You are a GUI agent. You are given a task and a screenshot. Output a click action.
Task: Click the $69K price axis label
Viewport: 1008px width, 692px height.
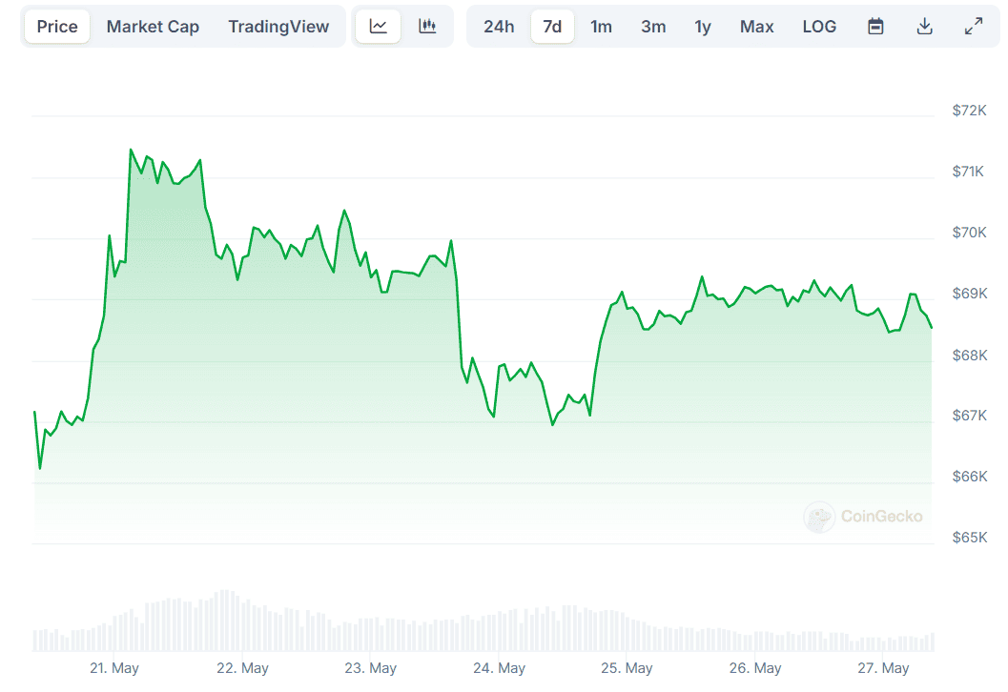[x=970, y=294]
